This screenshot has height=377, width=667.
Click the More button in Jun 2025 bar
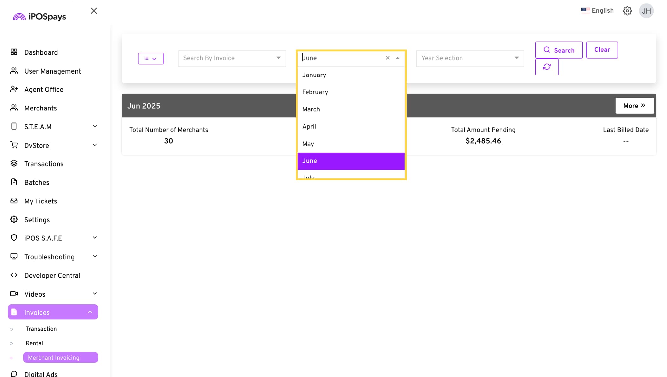tap(634, 106)
